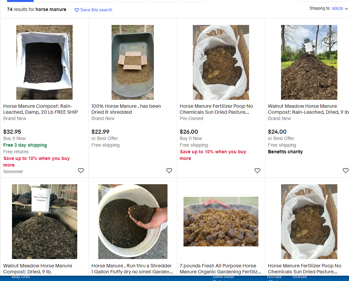Screen dimensions: 349x281
Task: Open the 60629 zip code link
Action: pos(337,9)
